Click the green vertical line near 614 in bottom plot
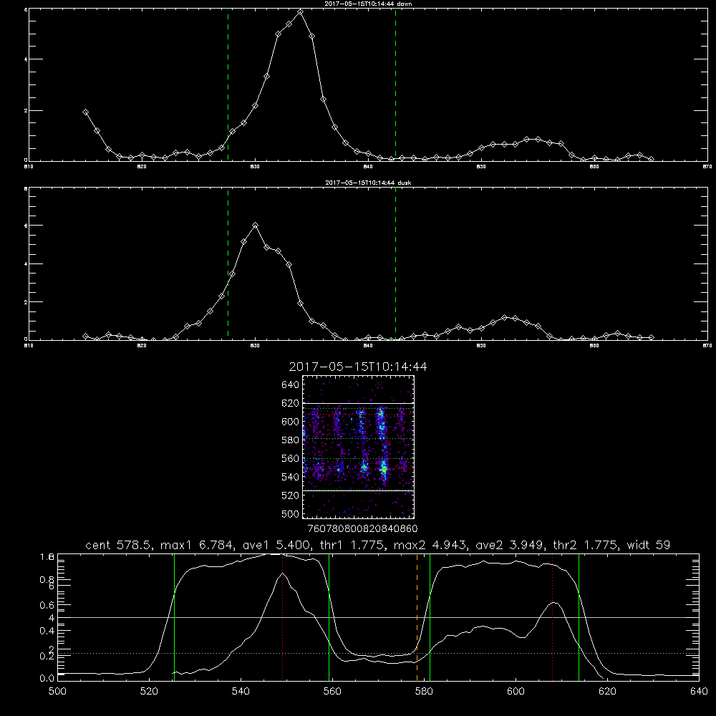 579,617
